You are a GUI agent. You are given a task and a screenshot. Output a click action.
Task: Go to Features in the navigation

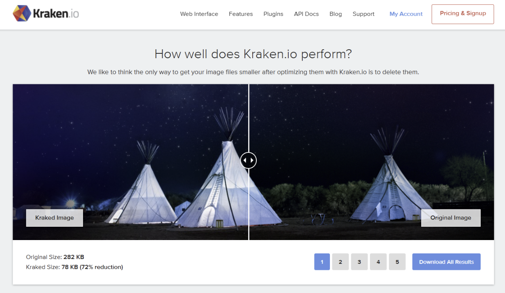(241, 14)
